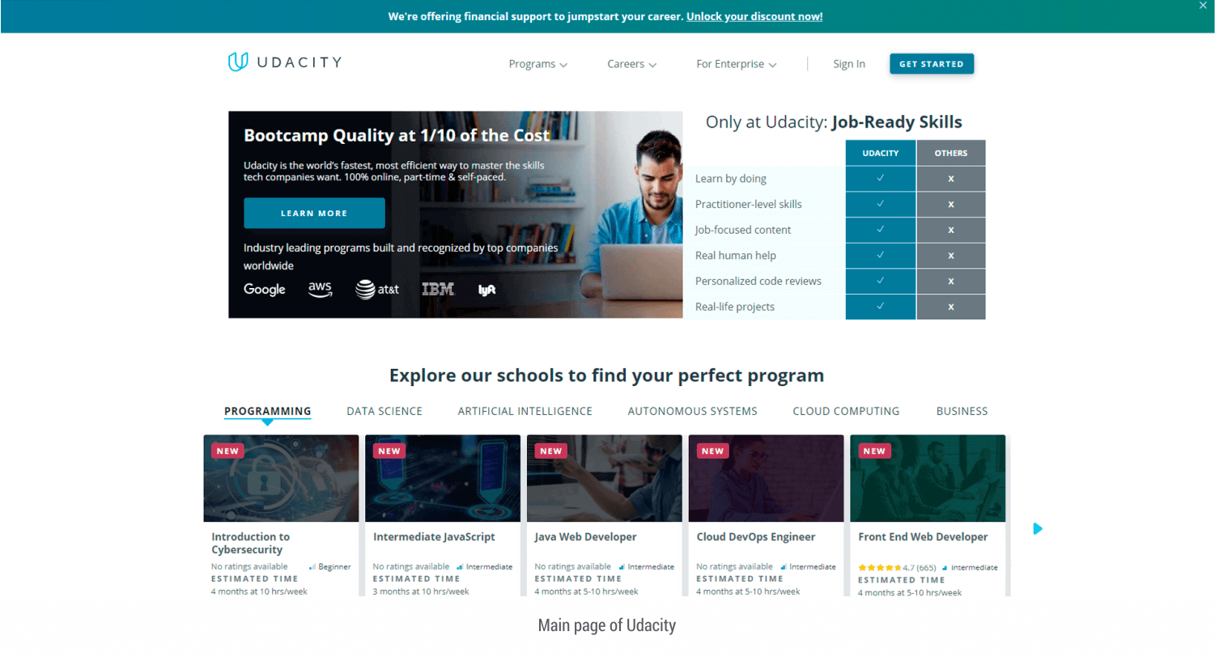Click the Lyft logo in the banner
The height and width of the screenshot is (657, 1215).
(x=486, y=290)
